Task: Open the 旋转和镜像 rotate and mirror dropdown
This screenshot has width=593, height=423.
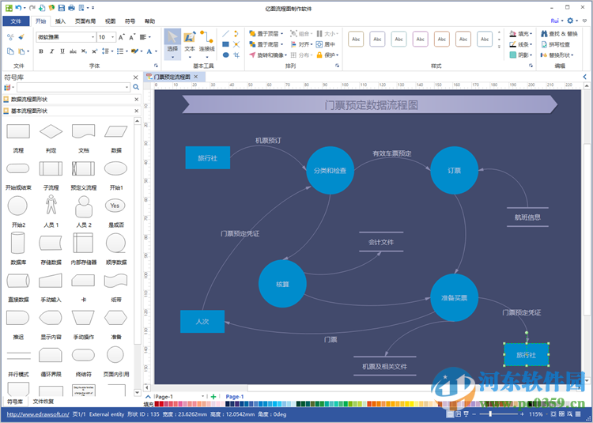Action: 268,55
